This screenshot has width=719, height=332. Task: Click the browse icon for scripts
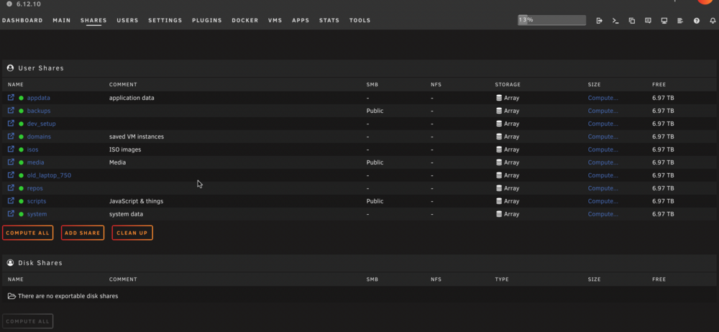pos(11,200)
